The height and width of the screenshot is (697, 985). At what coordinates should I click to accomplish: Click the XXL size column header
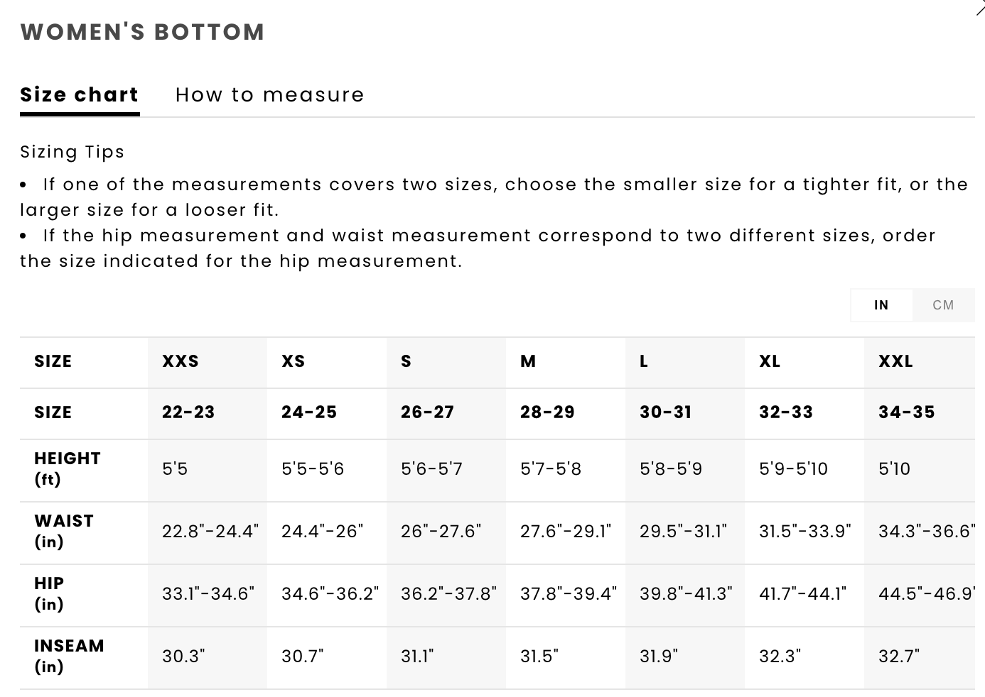895,361
